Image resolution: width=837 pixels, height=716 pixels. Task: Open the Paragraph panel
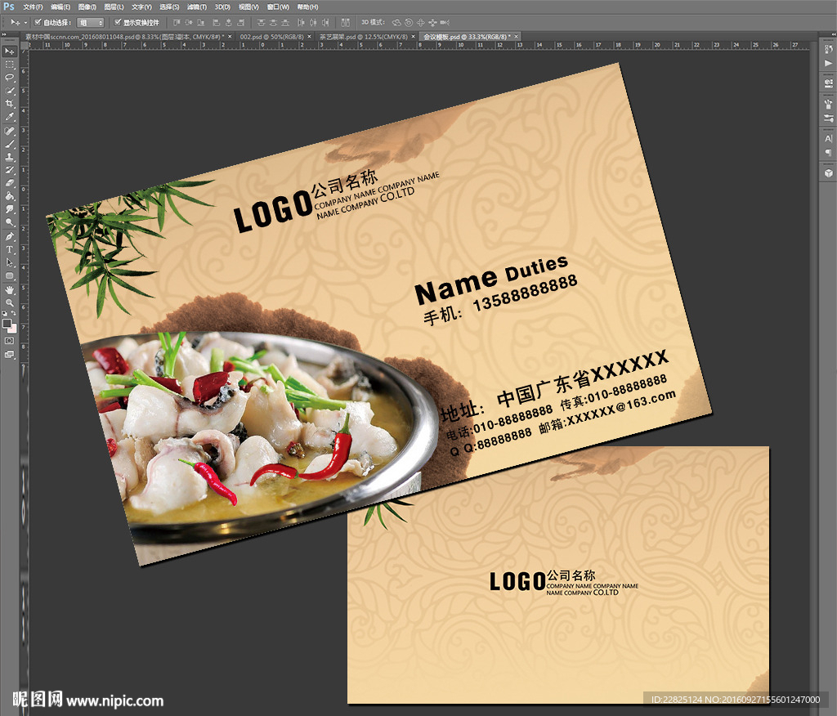[x=829, y=153]
